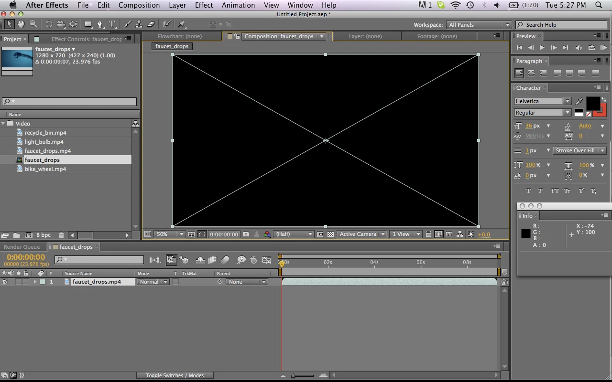The width and height of the screenshot is (612, 382).
Task: Toggle fast previews button in viewer
Action: (438, 234)
